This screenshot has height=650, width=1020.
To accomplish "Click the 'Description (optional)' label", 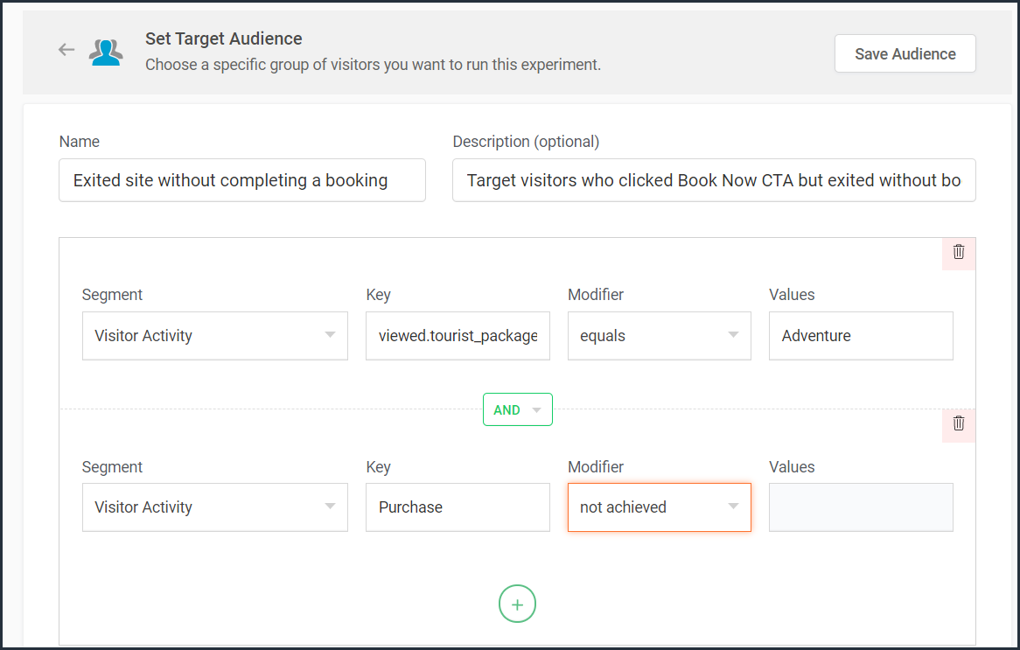I will click(x=526, y=142).
